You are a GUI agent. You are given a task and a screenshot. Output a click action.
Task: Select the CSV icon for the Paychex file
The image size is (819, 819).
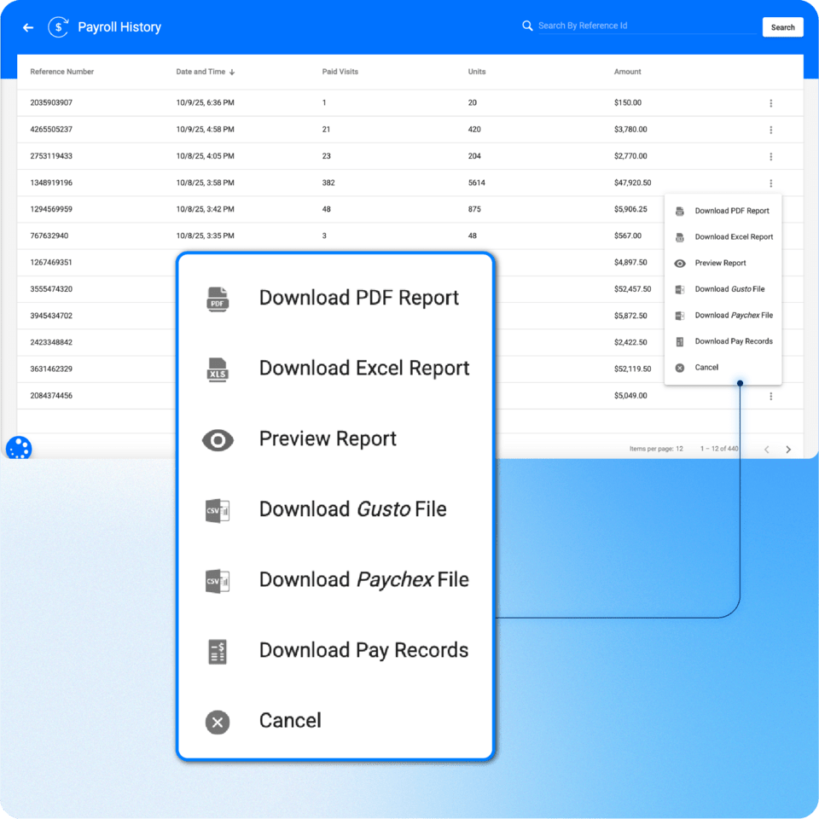click(x=218, y=580)
